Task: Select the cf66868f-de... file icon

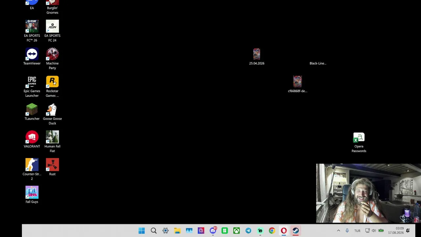Action: click(x=297, y=84)
